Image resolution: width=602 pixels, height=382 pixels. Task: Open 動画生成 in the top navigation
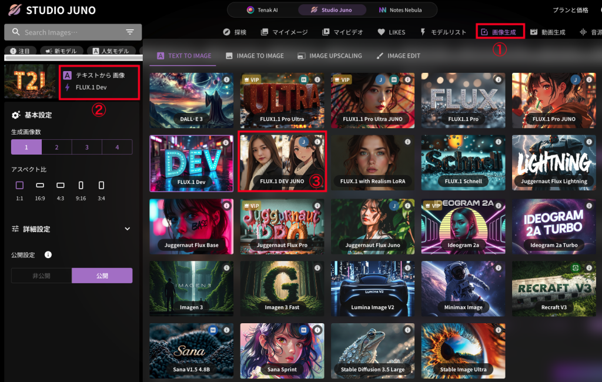tap(548, 32)
